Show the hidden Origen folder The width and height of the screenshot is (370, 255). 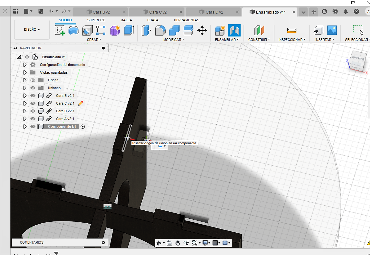pos(33,80)
